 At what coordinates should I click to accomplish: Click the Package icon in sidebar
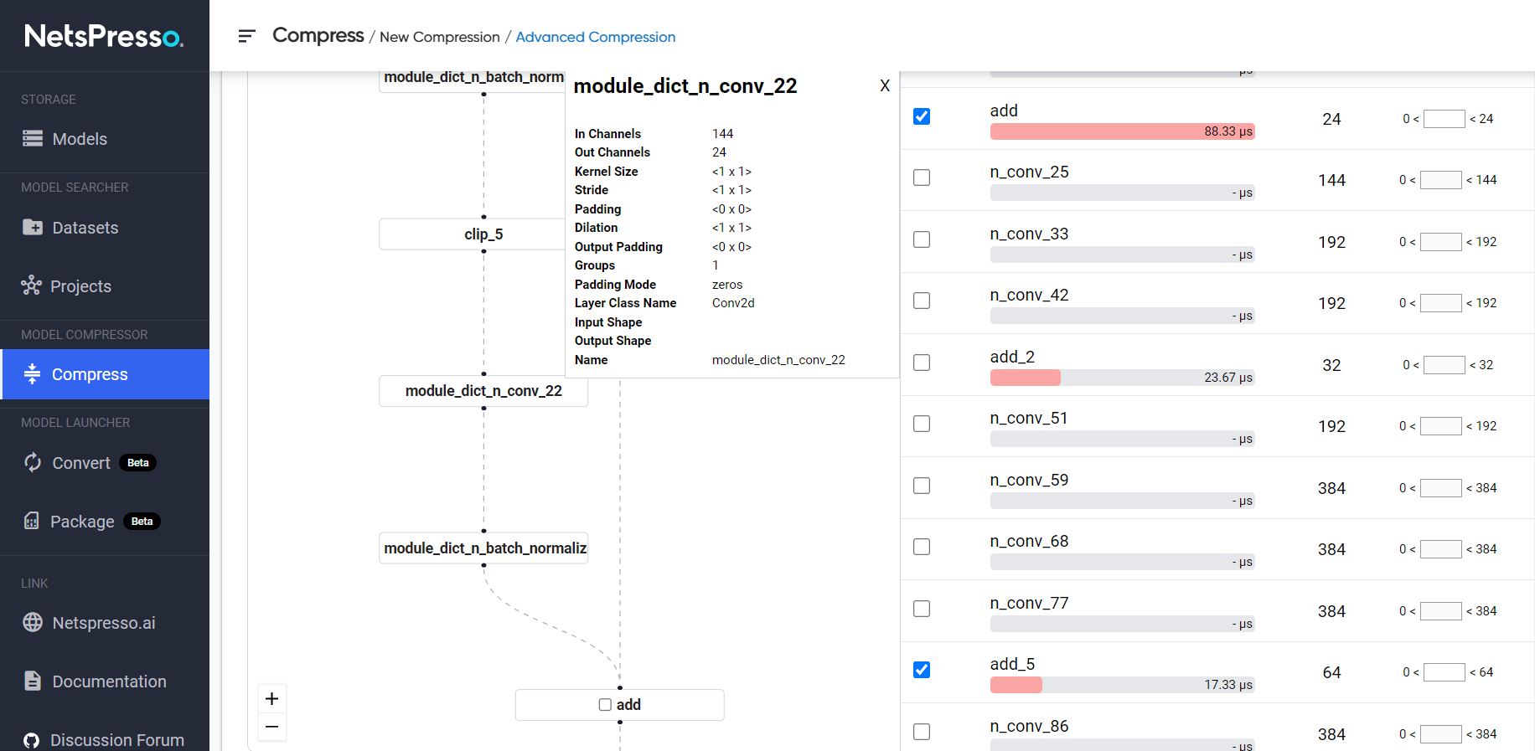click(x=32, y=522)
